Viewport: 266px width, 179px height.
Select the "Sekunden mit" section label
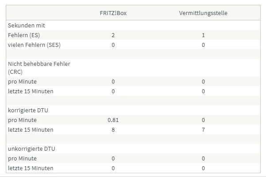coord(27,26)
